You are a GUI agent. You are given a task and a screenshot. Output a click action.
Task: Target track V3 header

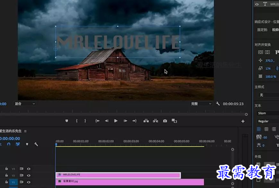pos(13,169)
